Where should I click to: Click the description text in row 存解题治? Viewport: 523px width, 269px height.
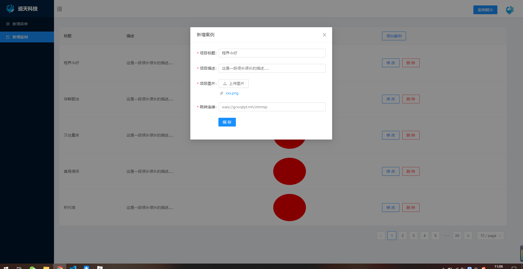[x=150, y=99]
